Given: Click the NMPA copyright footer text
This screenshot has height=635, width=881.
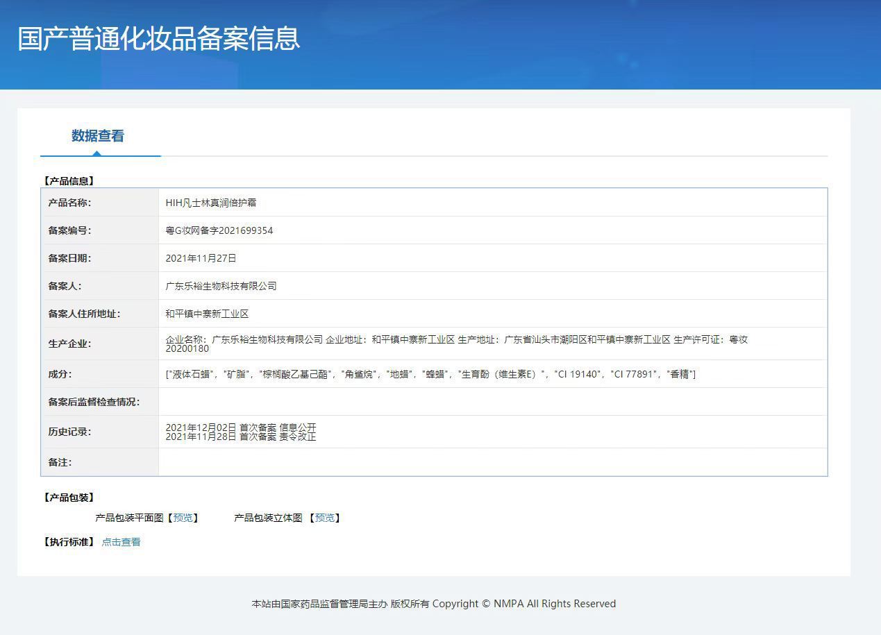Looking at the screenshot, I should coord(433,604).
